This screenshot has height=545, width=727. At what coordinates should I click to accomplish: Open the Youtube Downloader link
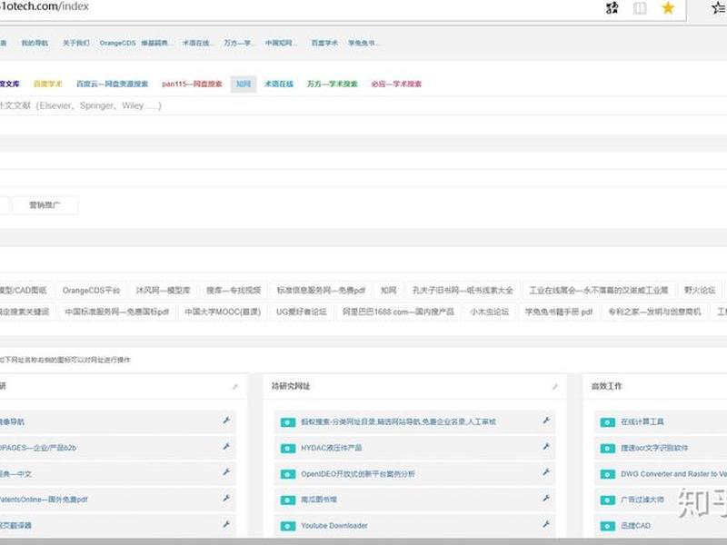pyautogui.click(x=334, y=526)
